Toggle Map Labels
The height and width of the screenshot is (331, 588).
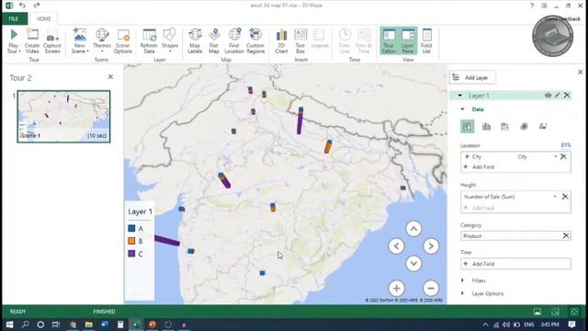(x=195, y=41)
